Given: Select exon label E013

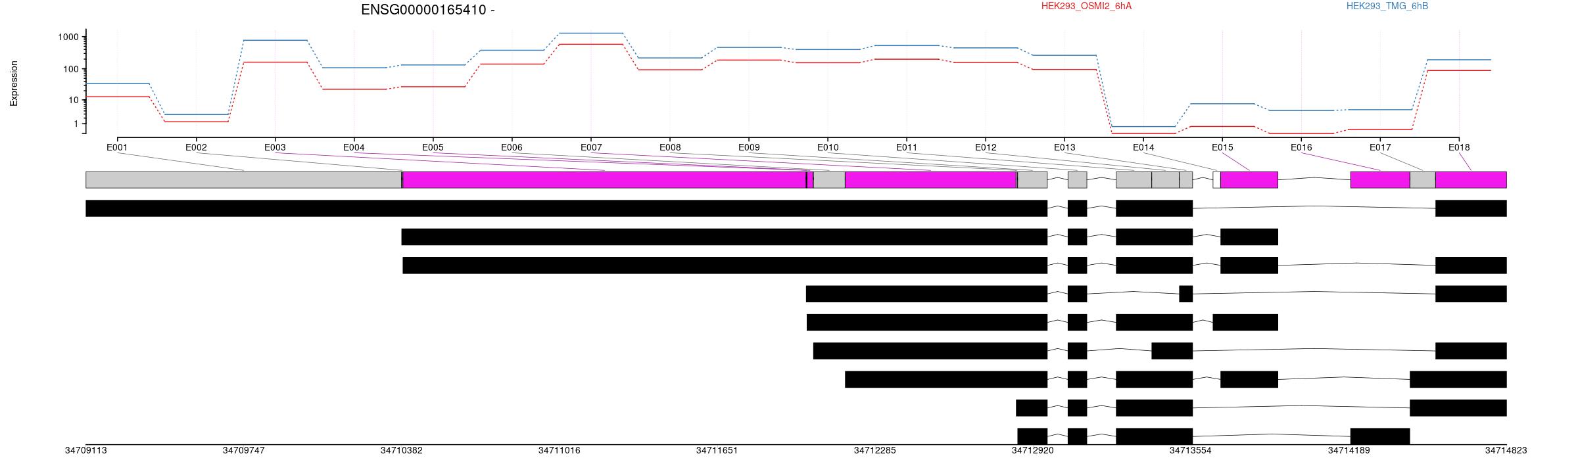Looking at the screenshot, I should (1064, 147).
